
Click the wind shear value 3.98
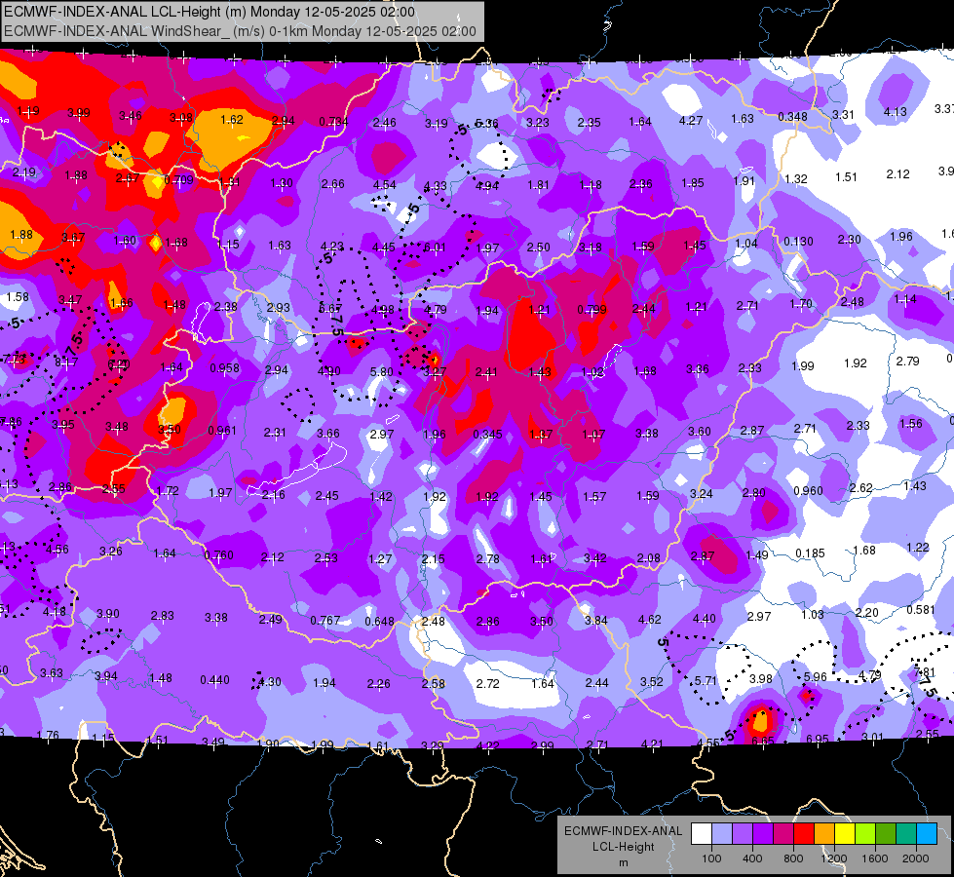coord(760,678)
